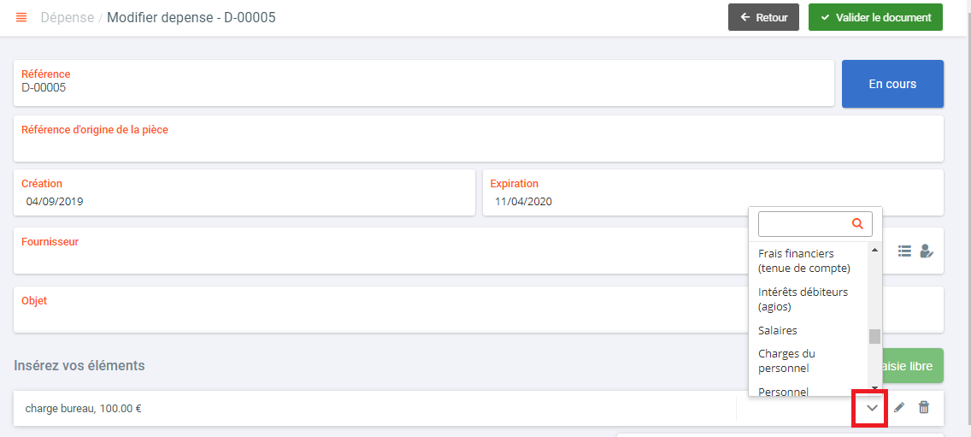This screenshot has width=971, height=437.
Task: Click the dropdown list scroll up arrow
Action: 875,251
